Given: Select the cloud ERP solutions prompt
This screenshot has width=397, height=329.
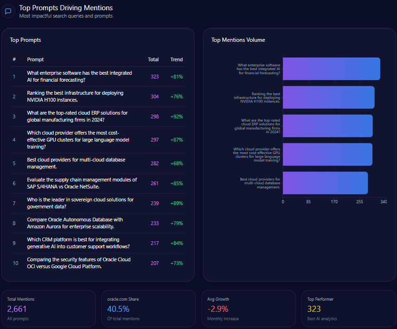Looking at the screenshot, I should [x=77, y=116].
